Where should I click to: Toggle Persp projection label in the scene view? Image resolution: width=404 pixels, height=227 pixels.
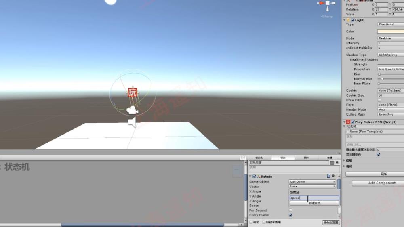(327, 17)
